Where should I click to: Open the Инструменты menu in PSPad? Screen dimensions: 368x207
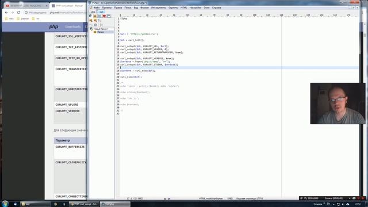[x=159, y=7]
